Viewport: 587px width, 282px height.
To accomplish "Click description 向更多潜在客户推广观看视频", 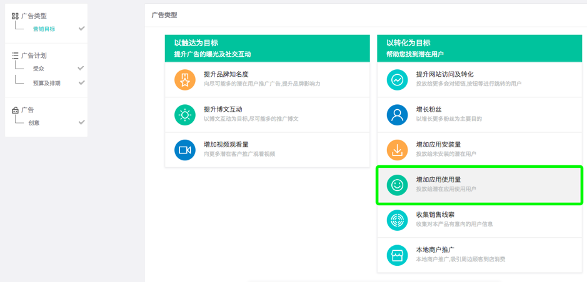I will (x=239, y=154).
